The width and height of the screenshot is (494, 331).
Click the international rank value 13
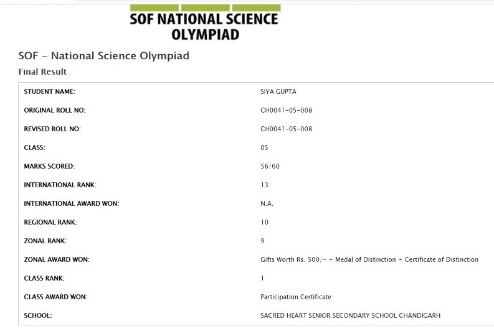(264, 185)
